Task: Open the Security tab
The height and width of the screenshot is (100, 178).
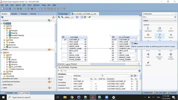Action: pyautogui.click(x=33, y=14)
